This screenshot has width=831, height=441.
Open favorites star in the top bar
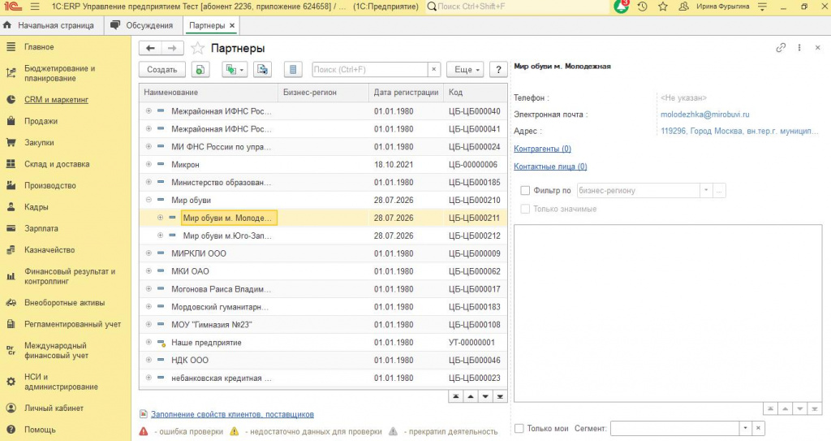coord(663,6)
